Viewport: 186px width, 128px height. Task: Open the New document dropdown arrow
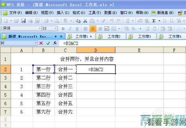click(x=11, y=21)
